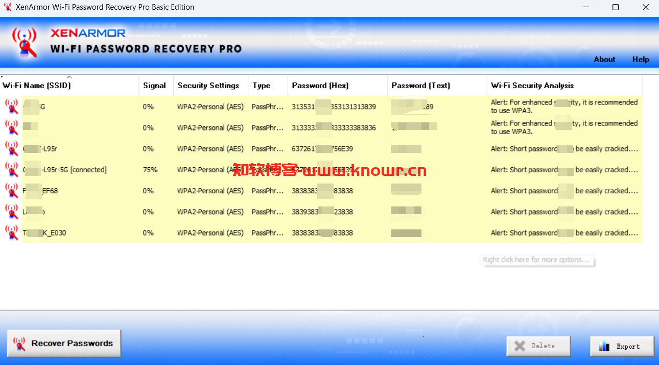Open the About menu
The height and width of the screenshot is (365, 659).
604,60
